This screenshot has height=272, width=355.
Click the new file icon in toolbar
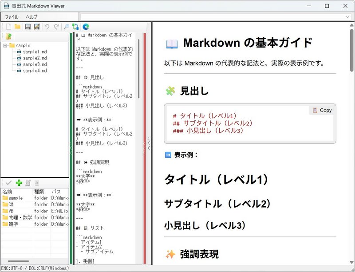pos(8,27)
